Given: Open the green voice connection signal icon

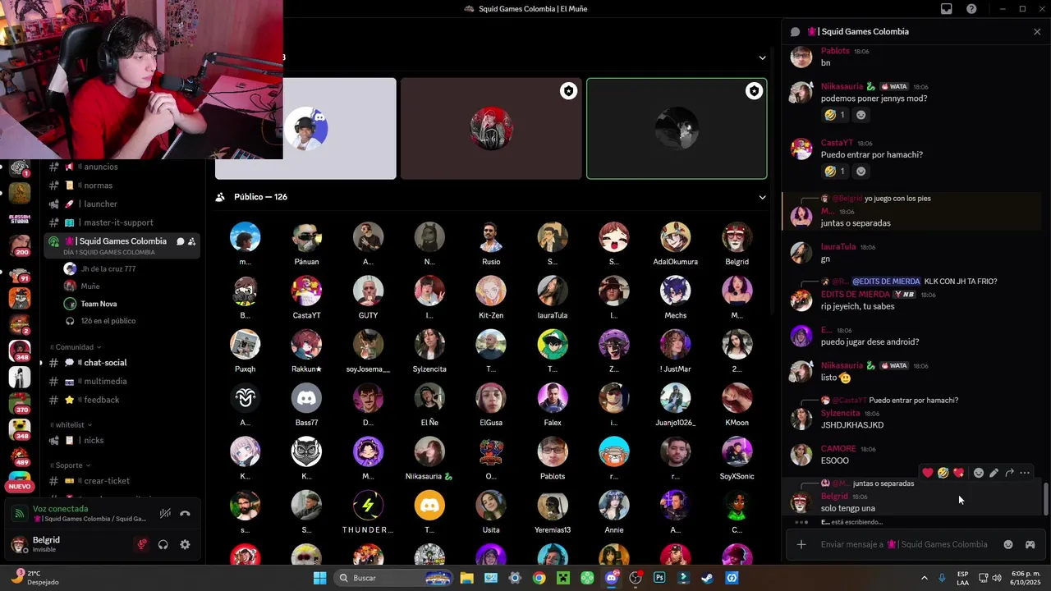Looking at the screenshot, I should (21, 514).
